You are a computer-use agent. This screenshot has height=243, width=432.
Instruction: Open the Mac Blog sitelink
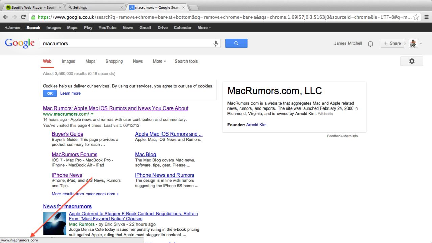point(145,154)
